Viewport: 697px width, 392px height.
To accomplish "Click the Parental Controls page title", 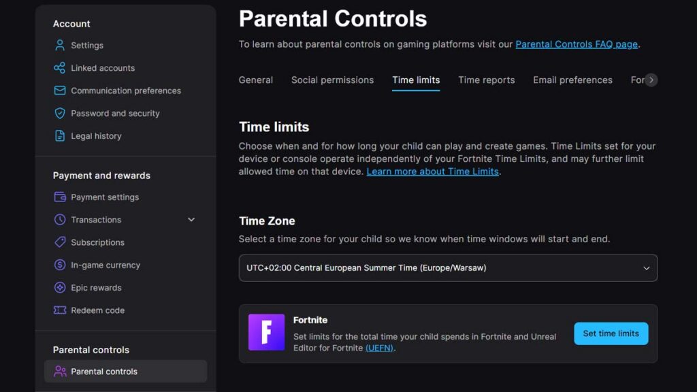I will [x=333, y=19].
